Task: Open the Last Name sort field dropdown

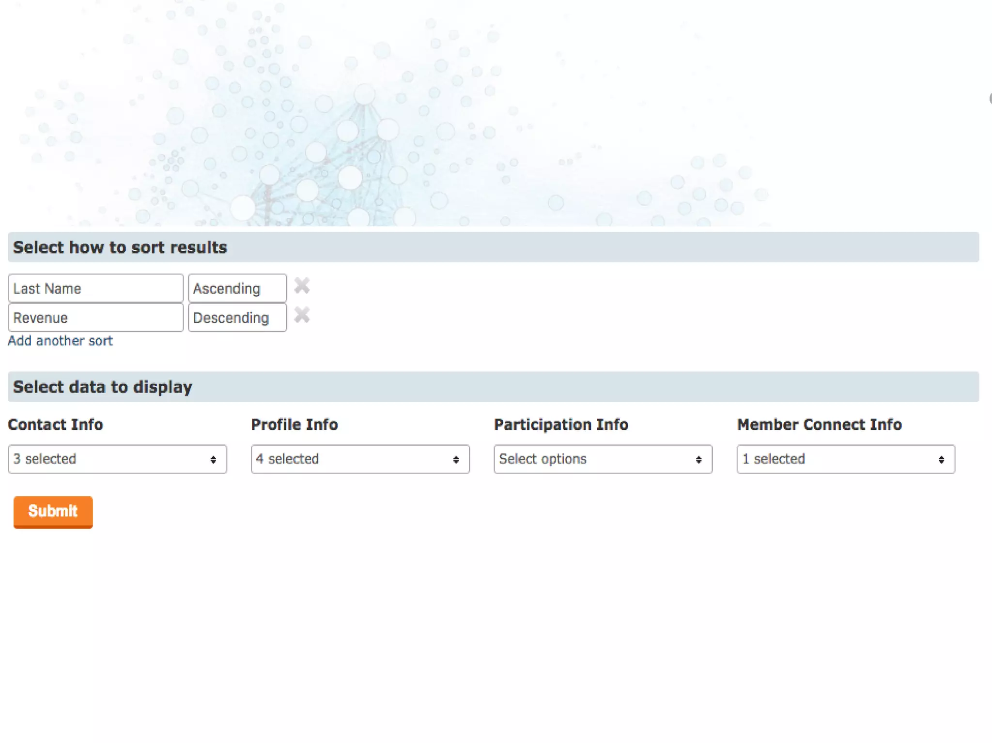Action: pos(95,288)
